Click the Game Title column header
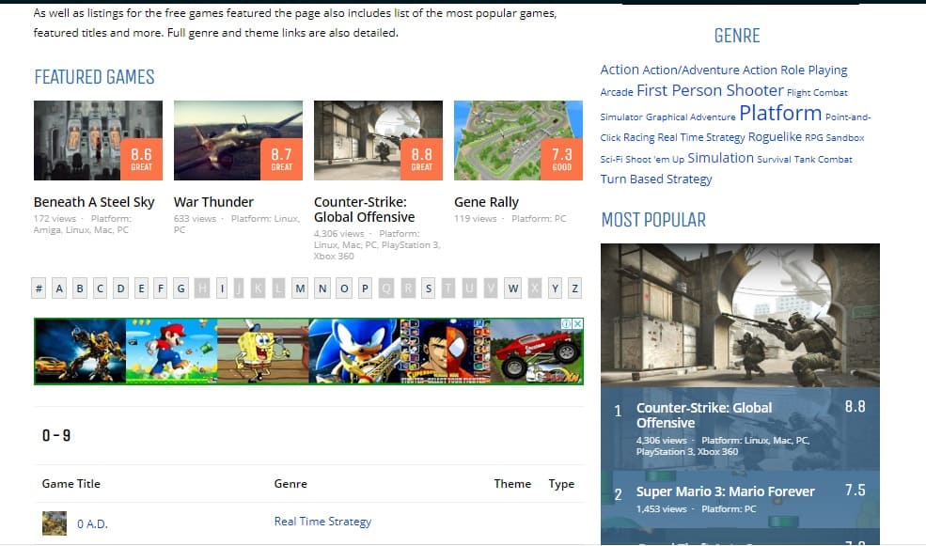Screen dimensions: 926x546 click(x=71, y=483)
